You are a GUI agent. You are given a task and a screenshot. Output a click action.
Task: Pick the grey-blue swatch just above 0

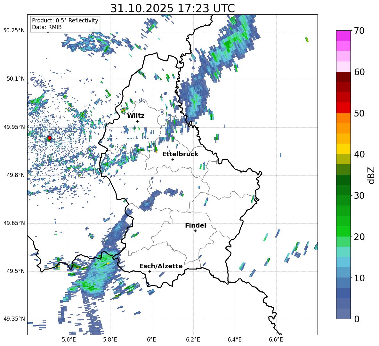(x=343, y=314)
